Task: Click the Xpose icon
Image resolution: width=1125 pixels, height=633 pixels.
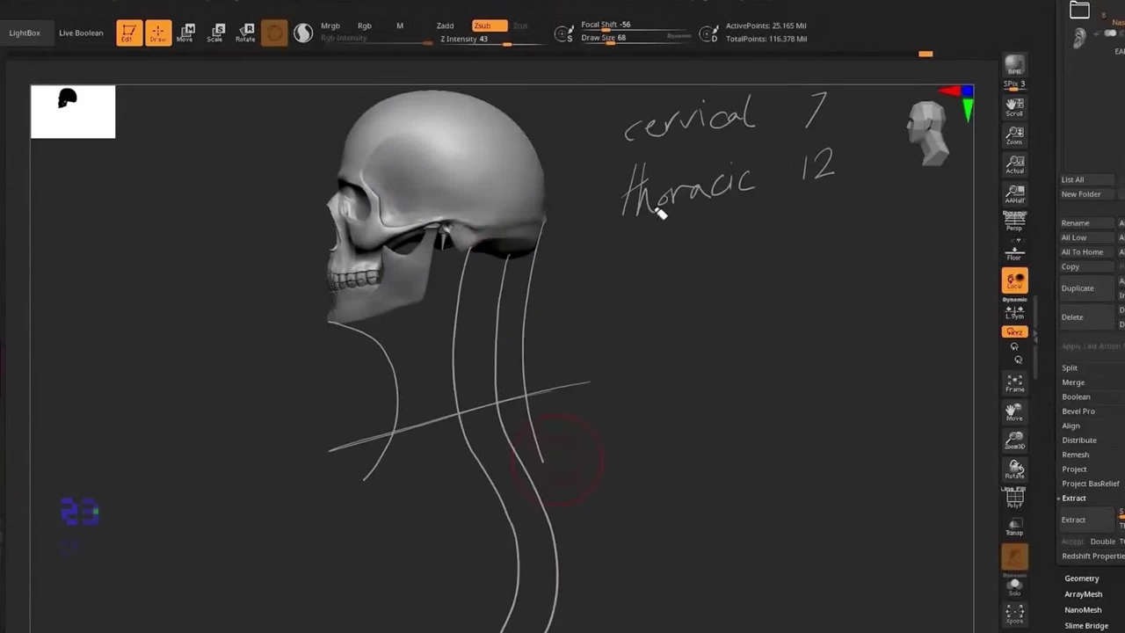Action: coord(1014,613)
